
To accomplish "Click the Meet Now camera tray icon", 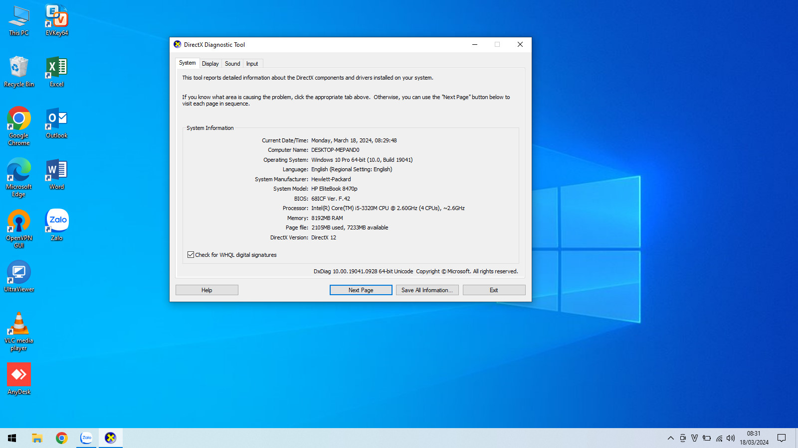I will (683, 438).
